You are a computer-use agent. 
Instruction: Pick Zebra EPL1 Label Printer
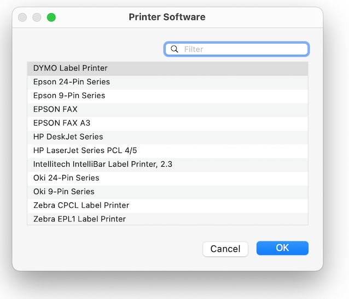point(167,219)
